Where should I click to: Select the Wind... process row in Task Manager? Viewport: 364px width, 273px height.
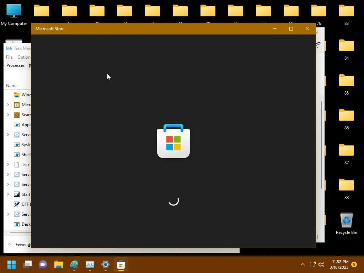(17, 95)
